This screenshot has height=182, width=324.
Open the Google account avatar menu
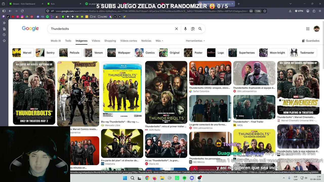tap(316, 29)
